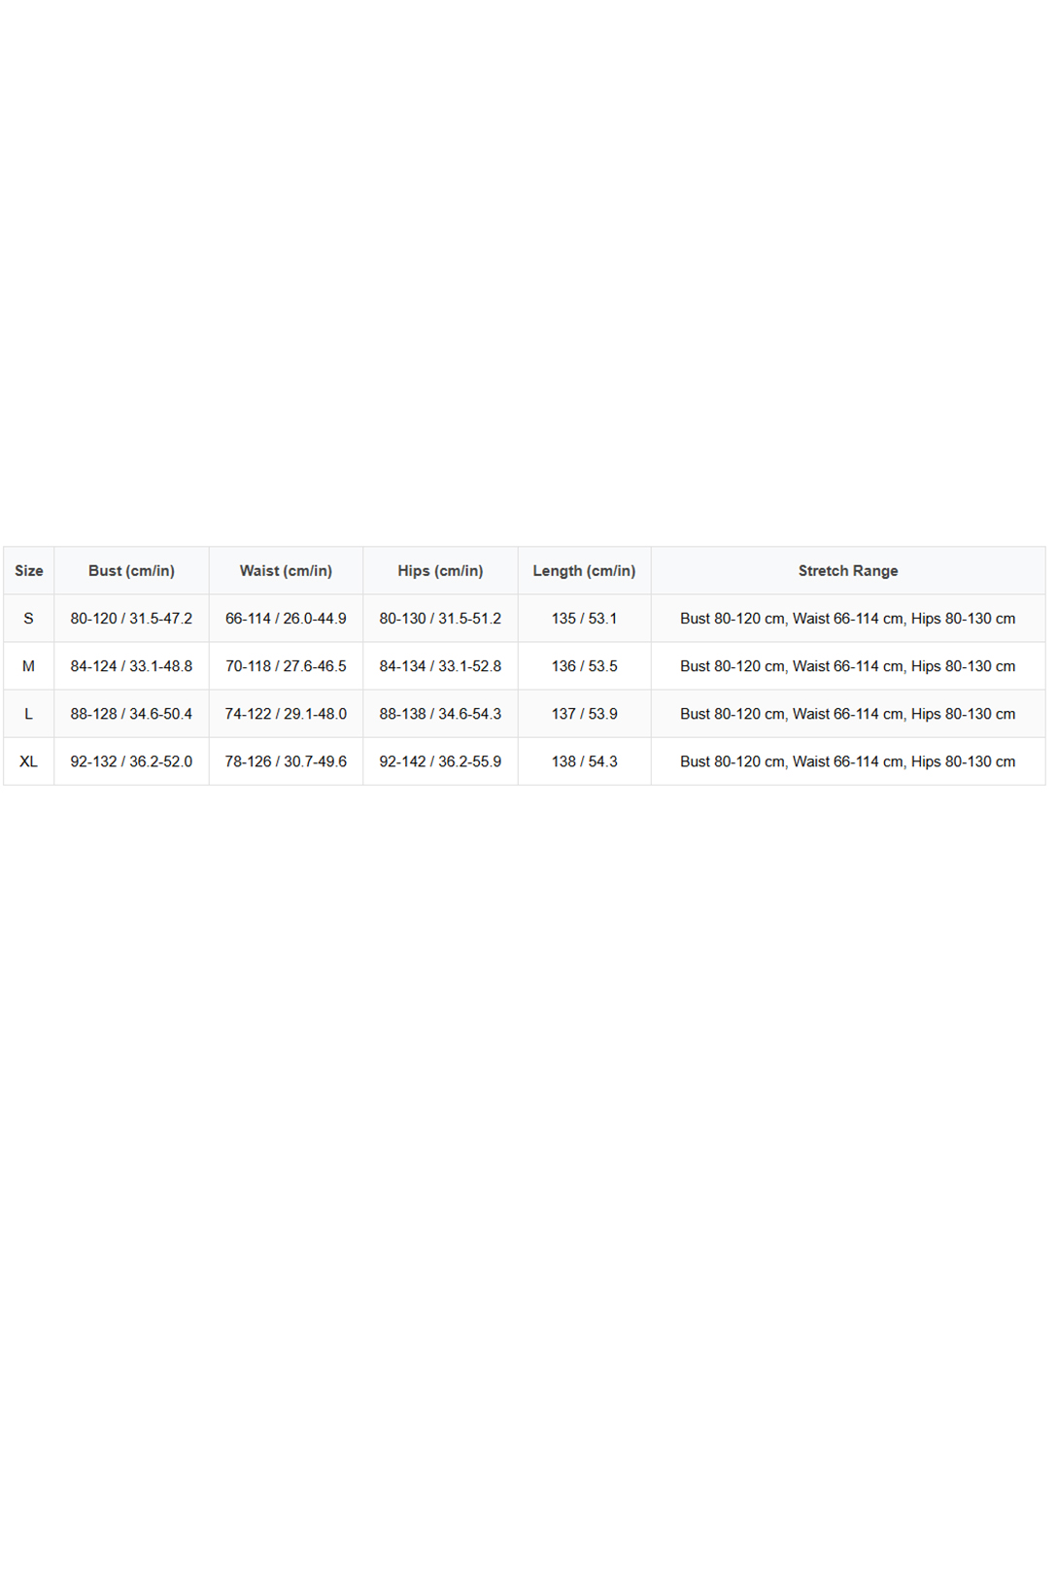1057x1585 pixels.
Task: Click length value 135 / 53.1
Action: pos(584,619)
